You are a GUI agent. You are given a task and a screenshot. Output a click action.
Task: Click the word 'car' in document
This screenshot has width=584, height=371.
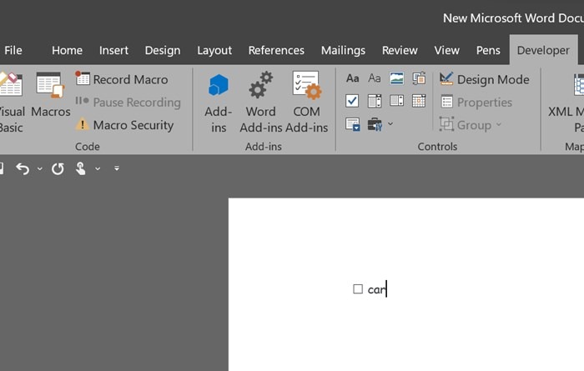click(376, 289)
